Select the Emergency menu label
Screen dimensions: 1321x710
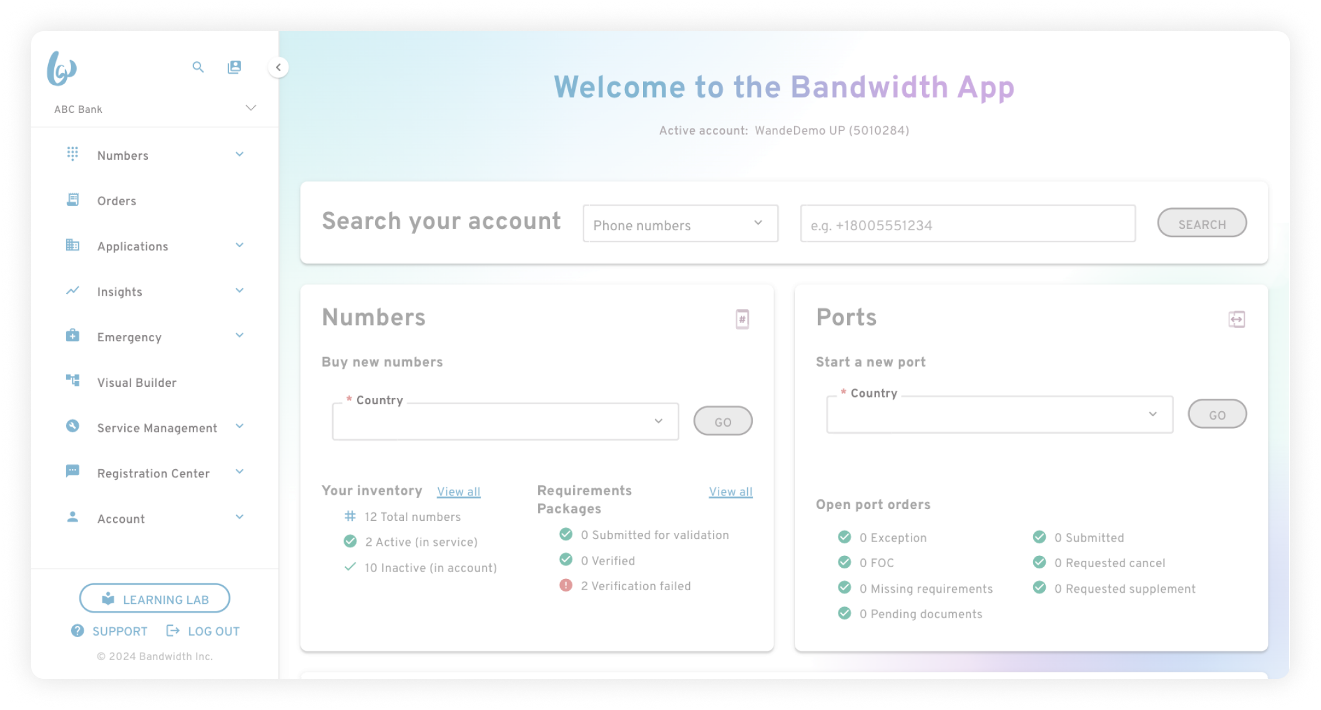point(129,337)
